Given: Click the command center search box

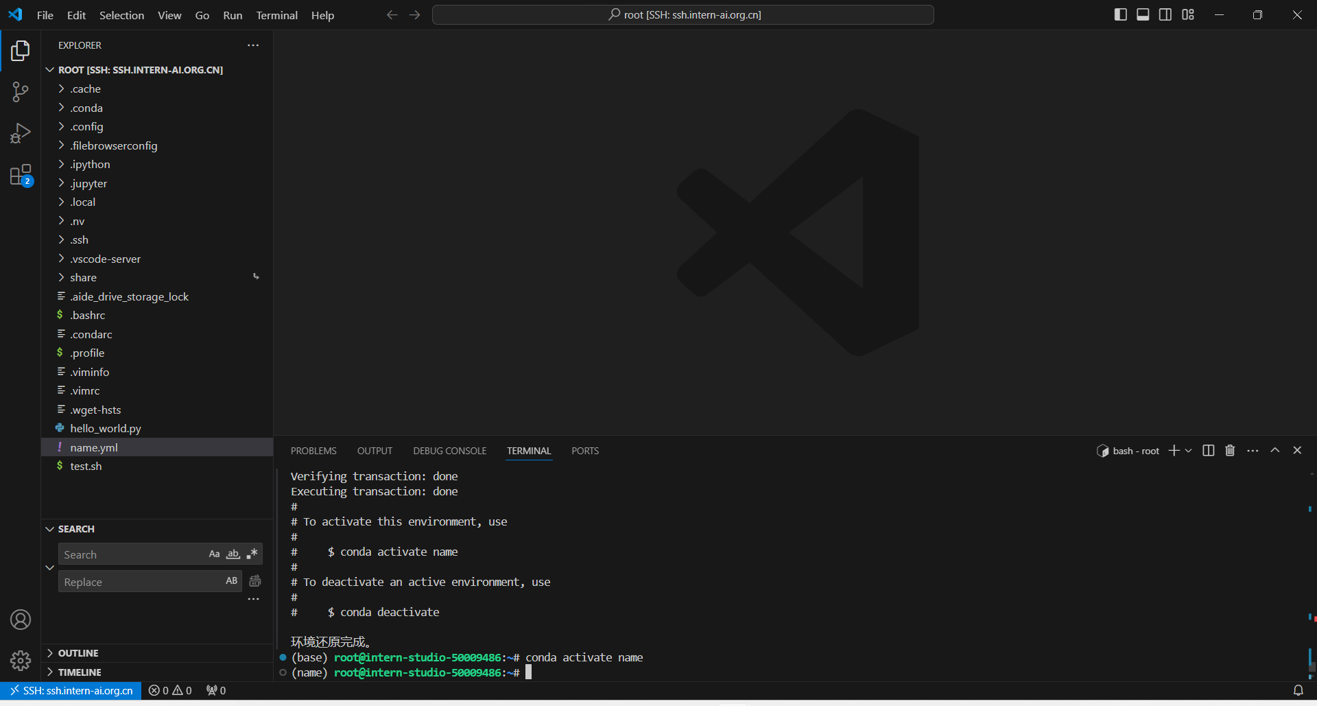Looking at the screenshot, I should (x=683, y=15).
